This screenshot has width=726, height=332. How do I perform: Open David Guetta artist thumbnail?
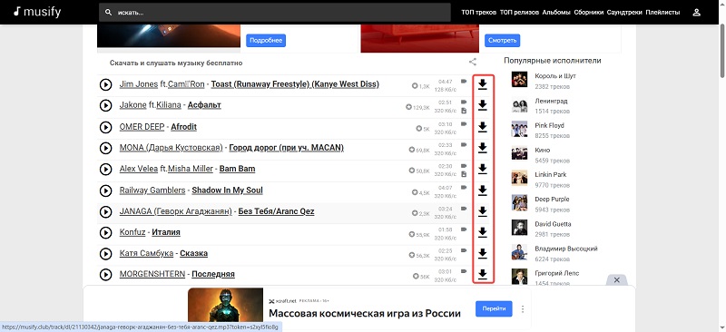pos(519,228)
